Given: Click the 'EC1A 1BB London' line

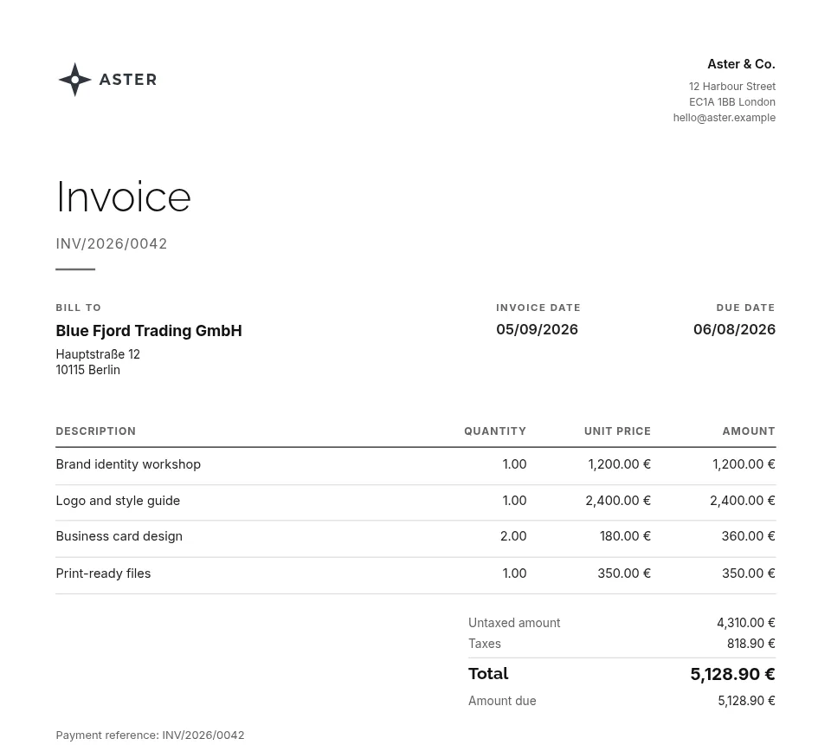Looking at the screenshot, I should click(x=732, y=102).
